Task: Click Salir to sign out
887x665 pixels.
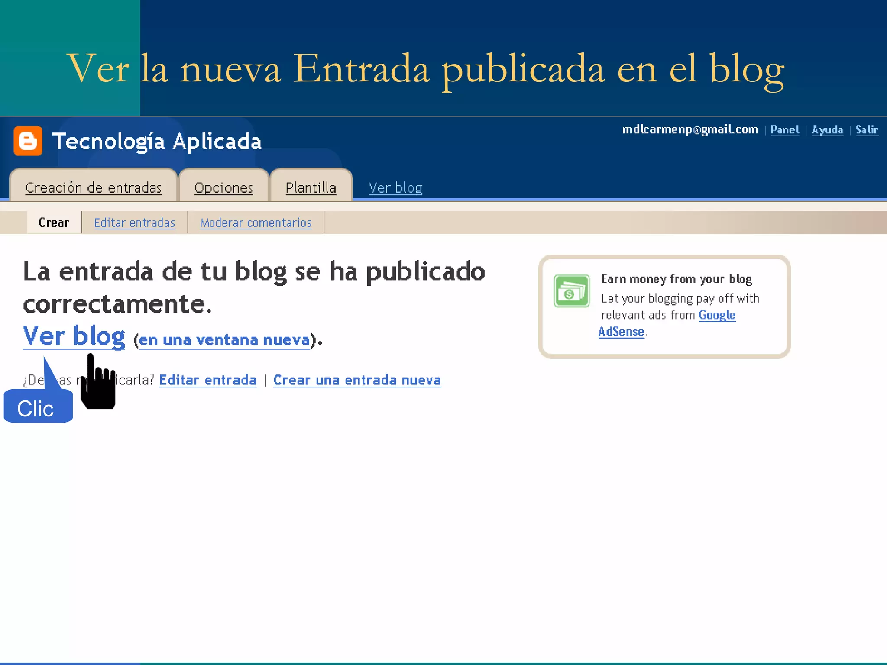Action: 867,130
